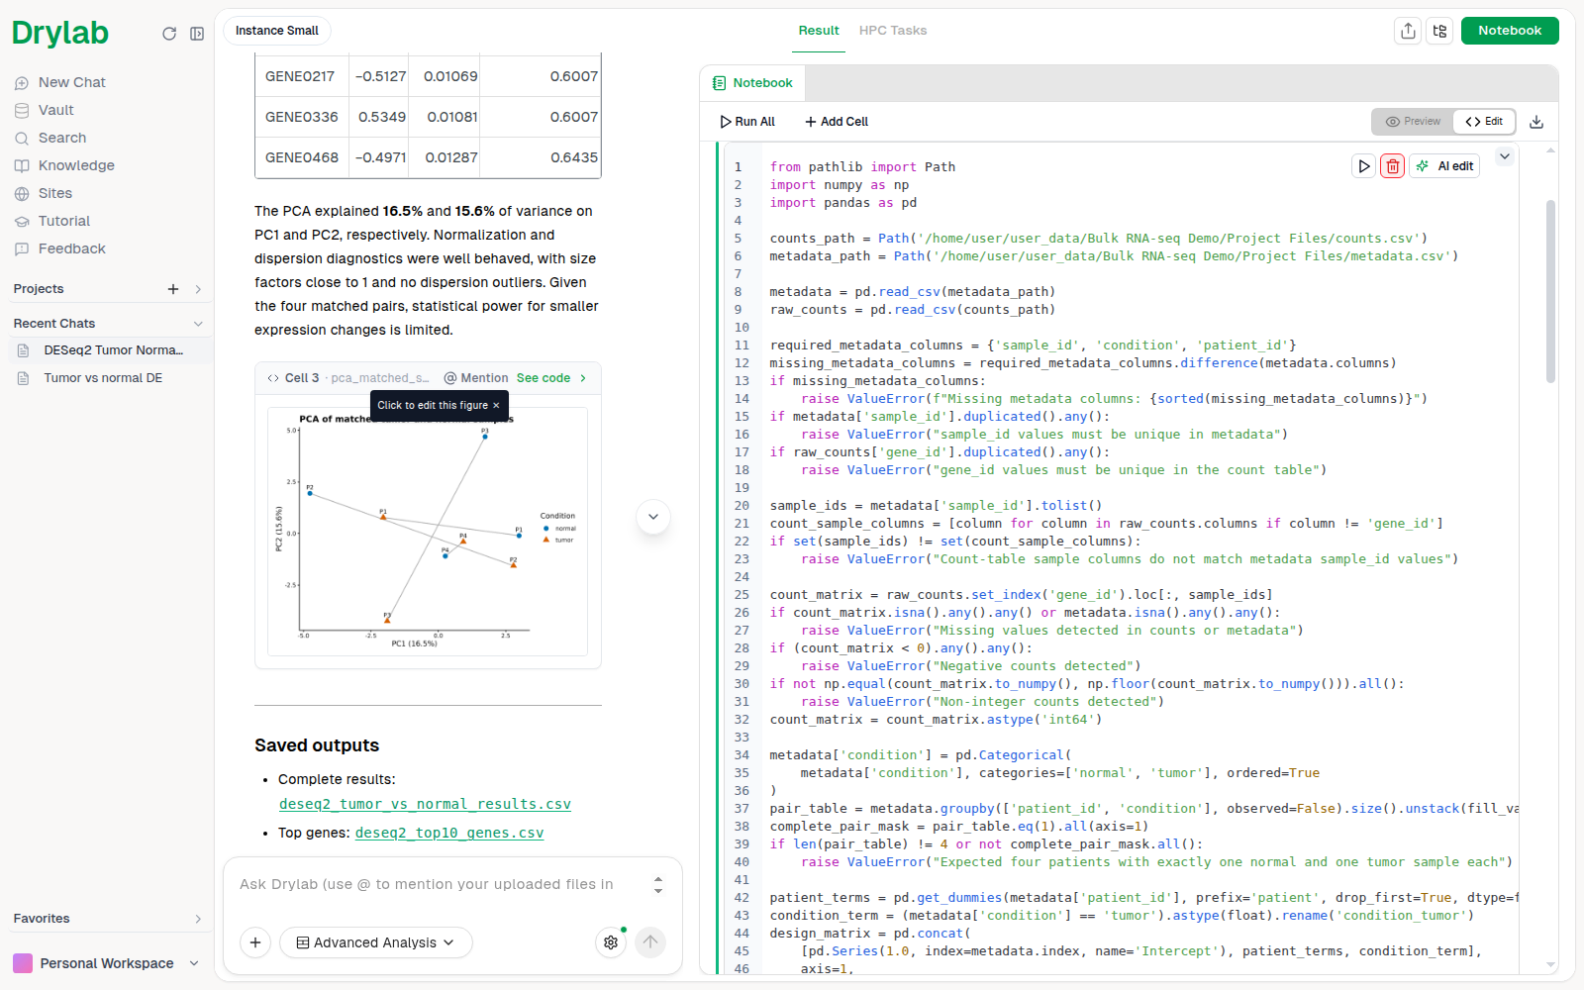Click the share/upload icon in top bar
Viewport: 1584px width, 990px height.
[1408, 31]
